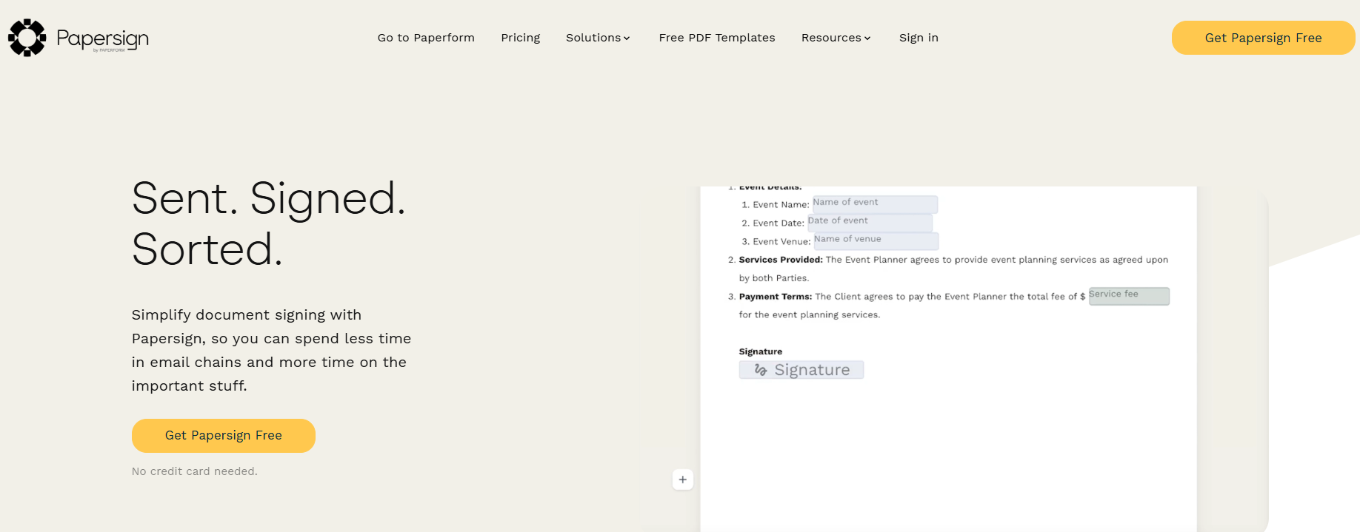Focus the Service fee field
Image resolution: width=1360 pixels, height=532 pixels.
coord(1129,296)
